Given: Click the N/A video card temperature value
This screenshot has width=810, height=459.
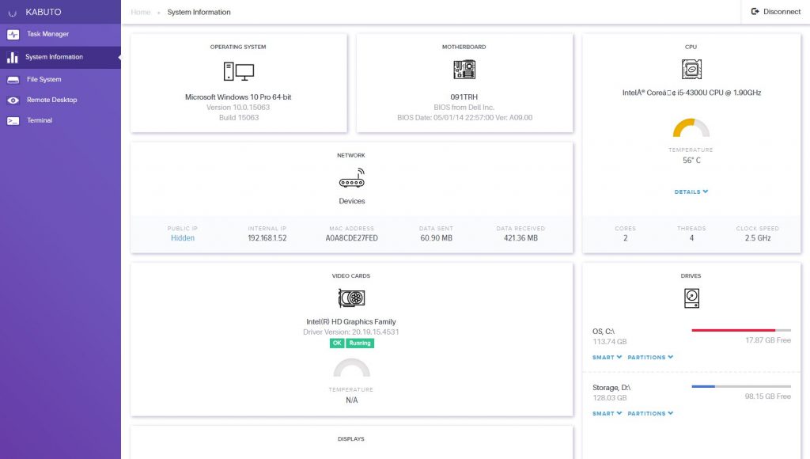Looking at the screenshot, I should (352, 400).
